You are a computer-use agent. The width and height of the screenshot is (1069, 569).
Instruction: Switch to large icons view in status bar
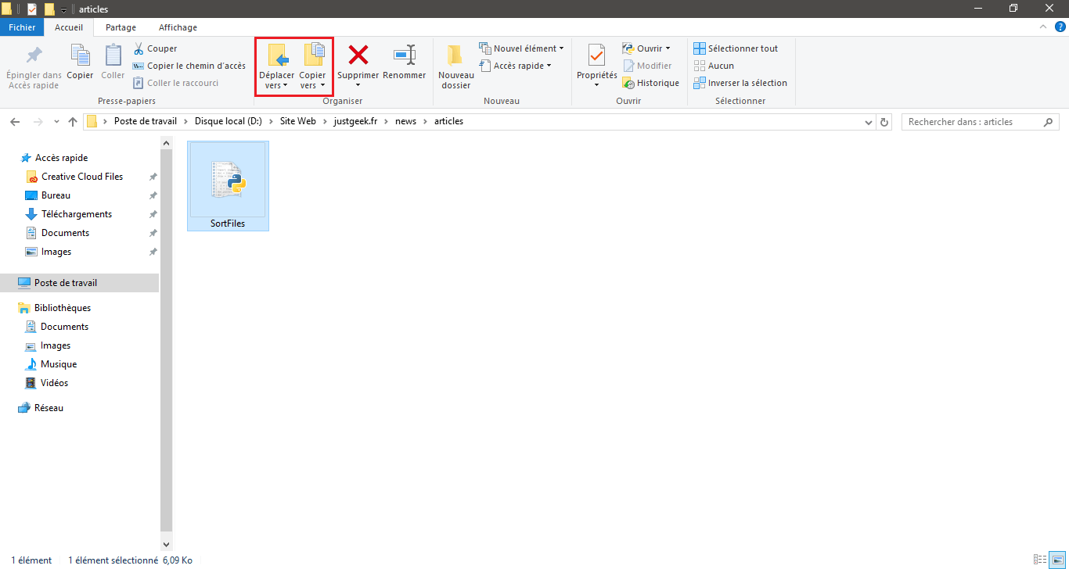(x=1056, y=560)
